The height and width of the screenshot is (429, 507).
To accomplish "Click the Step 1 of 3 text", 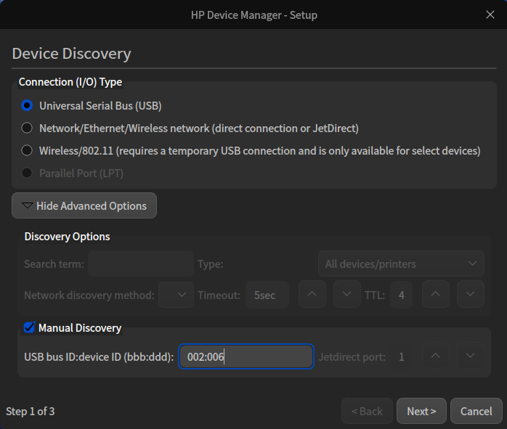I will point(30,412).
